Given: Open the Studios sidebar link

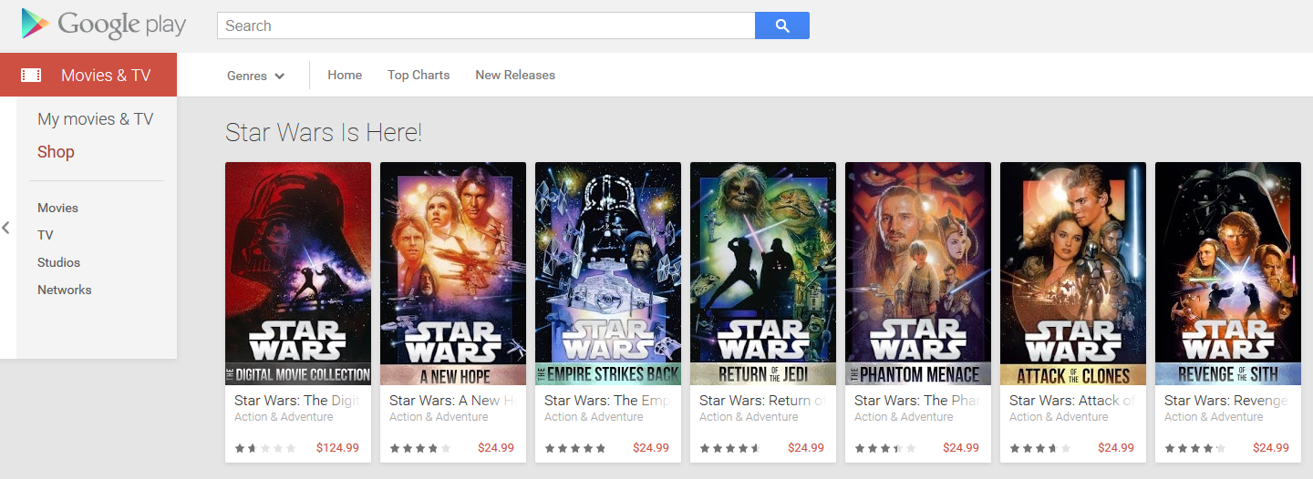Looking at the screenshot, I should [58, 262].
